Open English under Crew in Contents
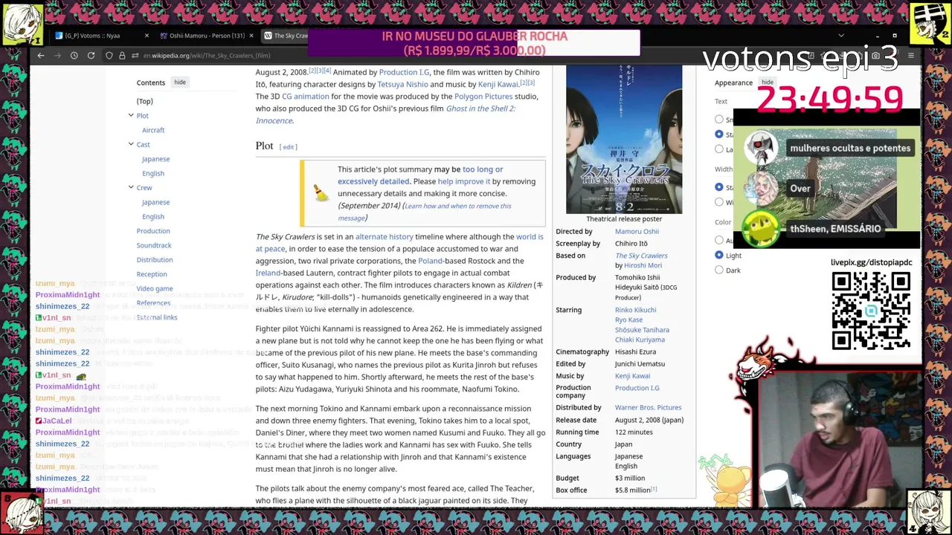This screenshot has height=535, width=952. [x=153, y=216]
